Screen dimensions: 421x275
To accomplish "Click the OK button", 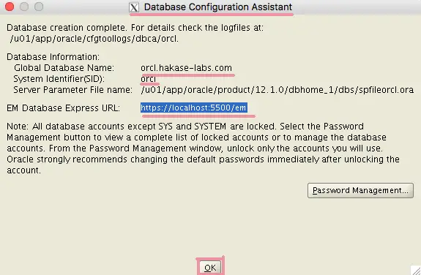I will (x=210, y=267).
